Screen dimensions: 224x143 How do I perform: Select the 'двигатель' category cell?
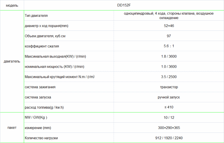12,61
